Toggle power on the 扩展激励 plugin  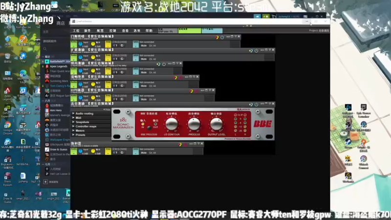256,50
